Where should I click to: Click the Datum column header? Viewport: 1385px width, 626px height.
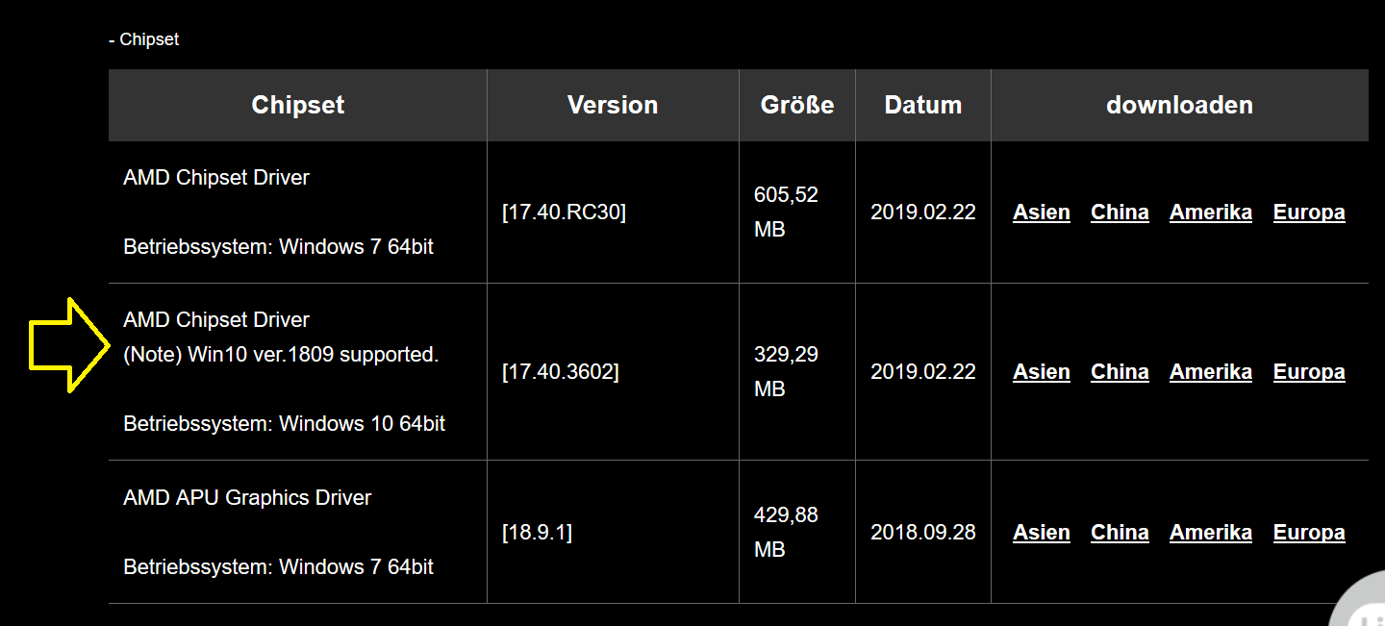point(923,105)
